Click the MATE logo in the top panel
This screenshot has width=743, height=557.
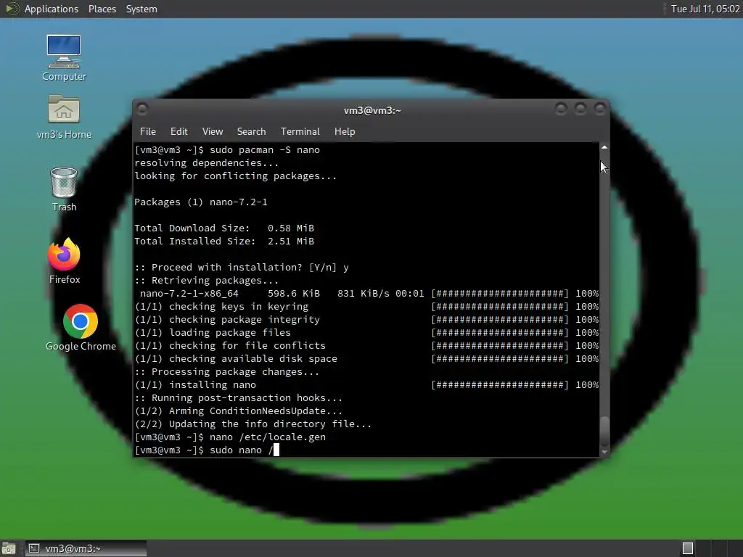tap(12, 9)
